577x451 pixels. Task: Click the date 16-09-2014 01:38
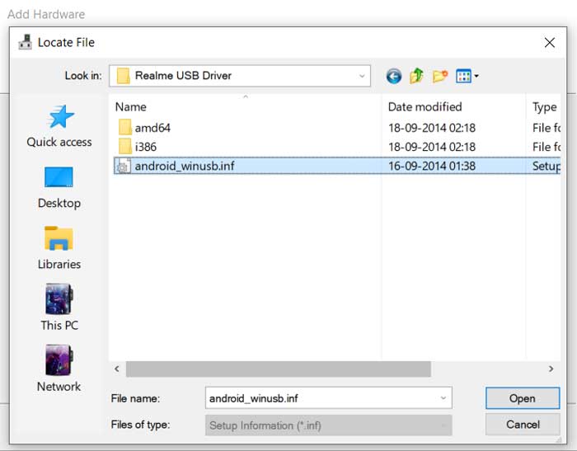pos(432,166)
